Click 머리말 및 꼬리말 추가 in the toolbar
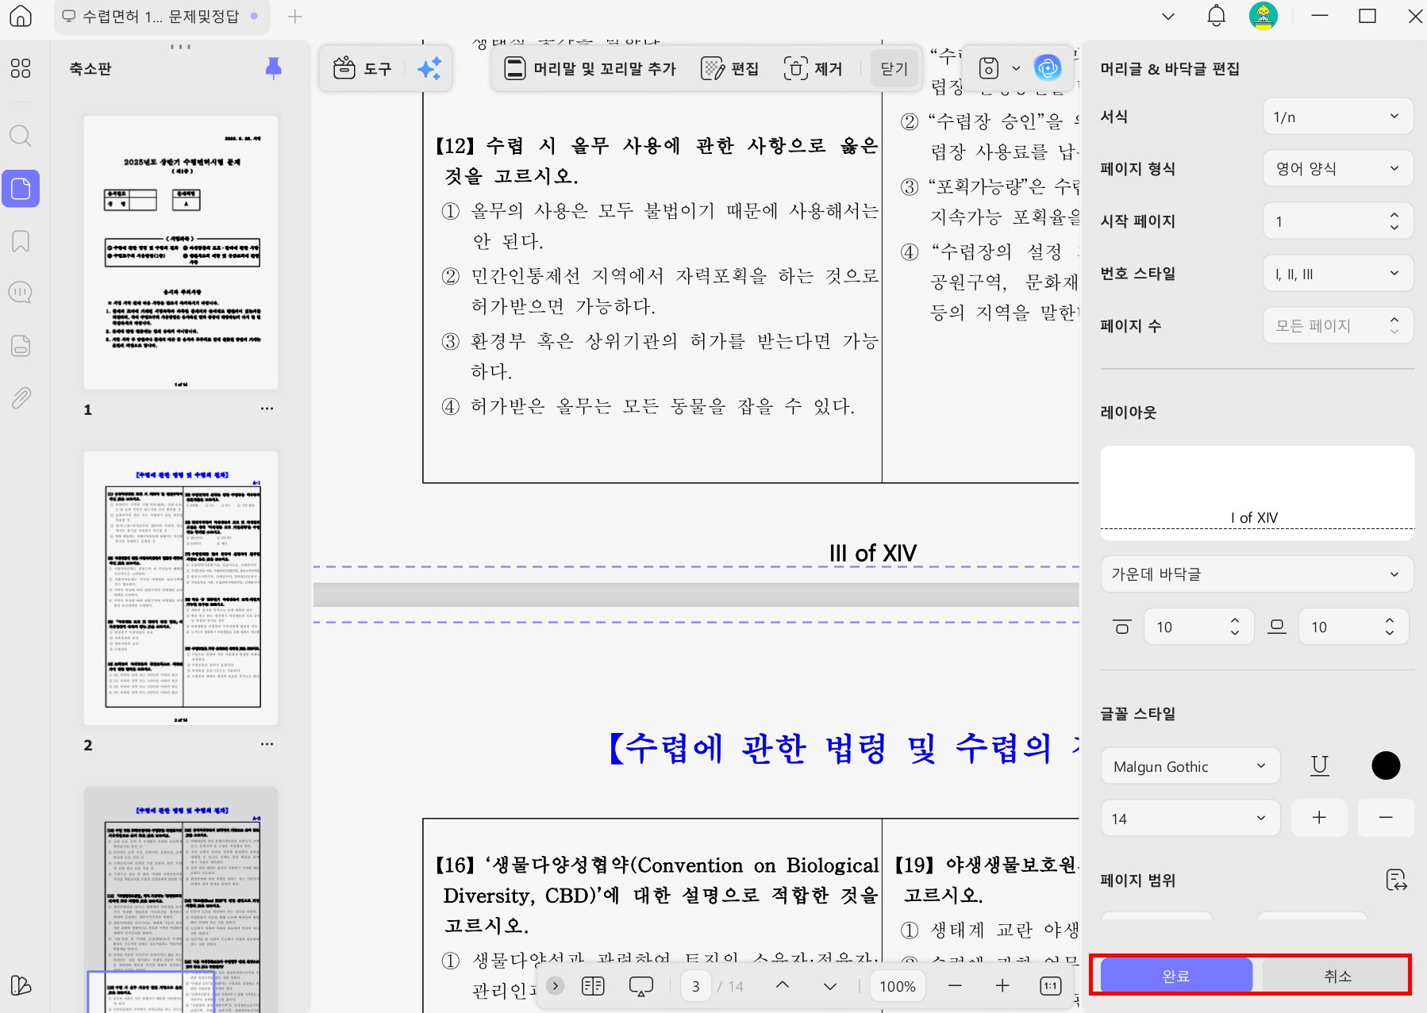Screen dimensions: 1427x1013 590,68
